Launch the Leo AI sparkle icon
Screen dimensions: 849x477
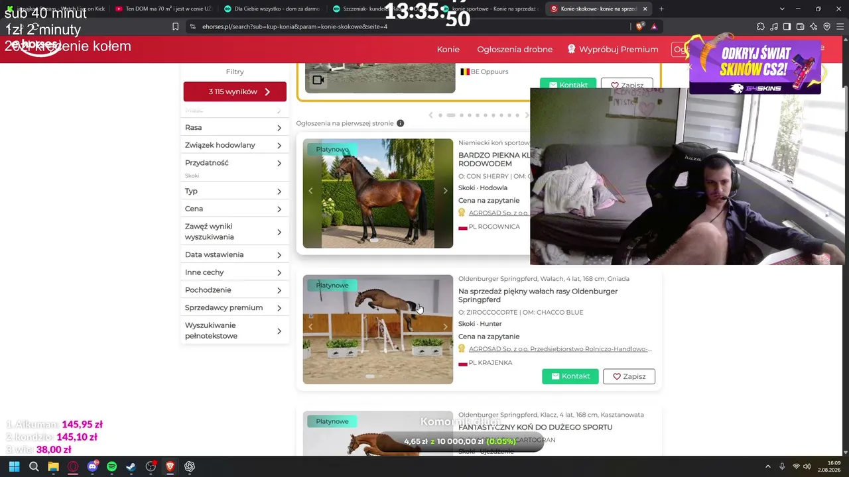[x=813, y=26]
